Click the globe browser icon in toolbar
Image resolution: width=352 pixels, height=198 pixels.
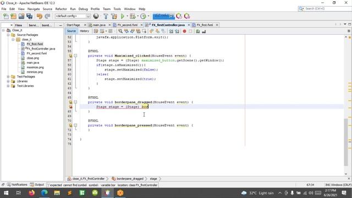tap(96, 16)
